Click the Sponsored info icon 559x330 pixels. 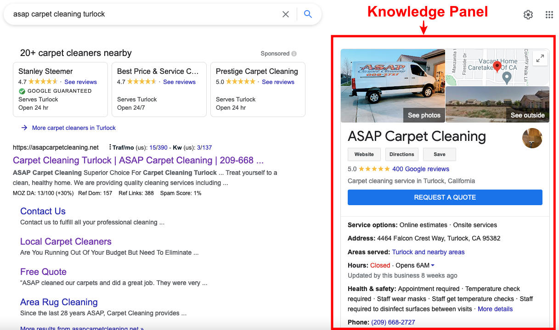click(294, 54)
